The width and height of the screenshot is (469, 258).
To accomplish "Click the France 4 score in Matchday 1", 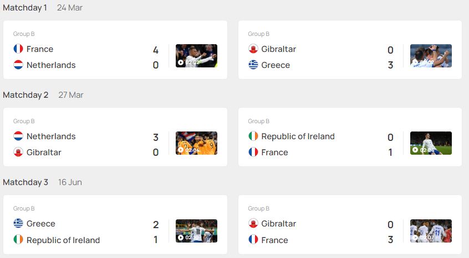I will point(156,50).
